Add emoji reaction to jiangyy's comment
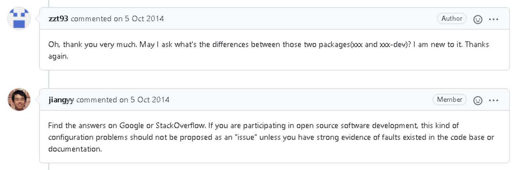516x170 pixels. 478,101
